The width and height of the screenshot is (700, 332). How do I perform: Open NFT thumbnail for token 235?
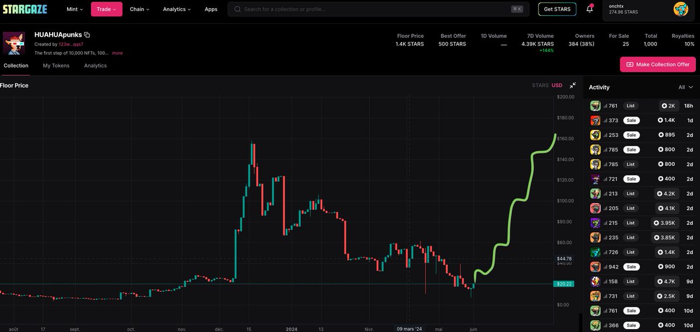click(x=596, y=238)
